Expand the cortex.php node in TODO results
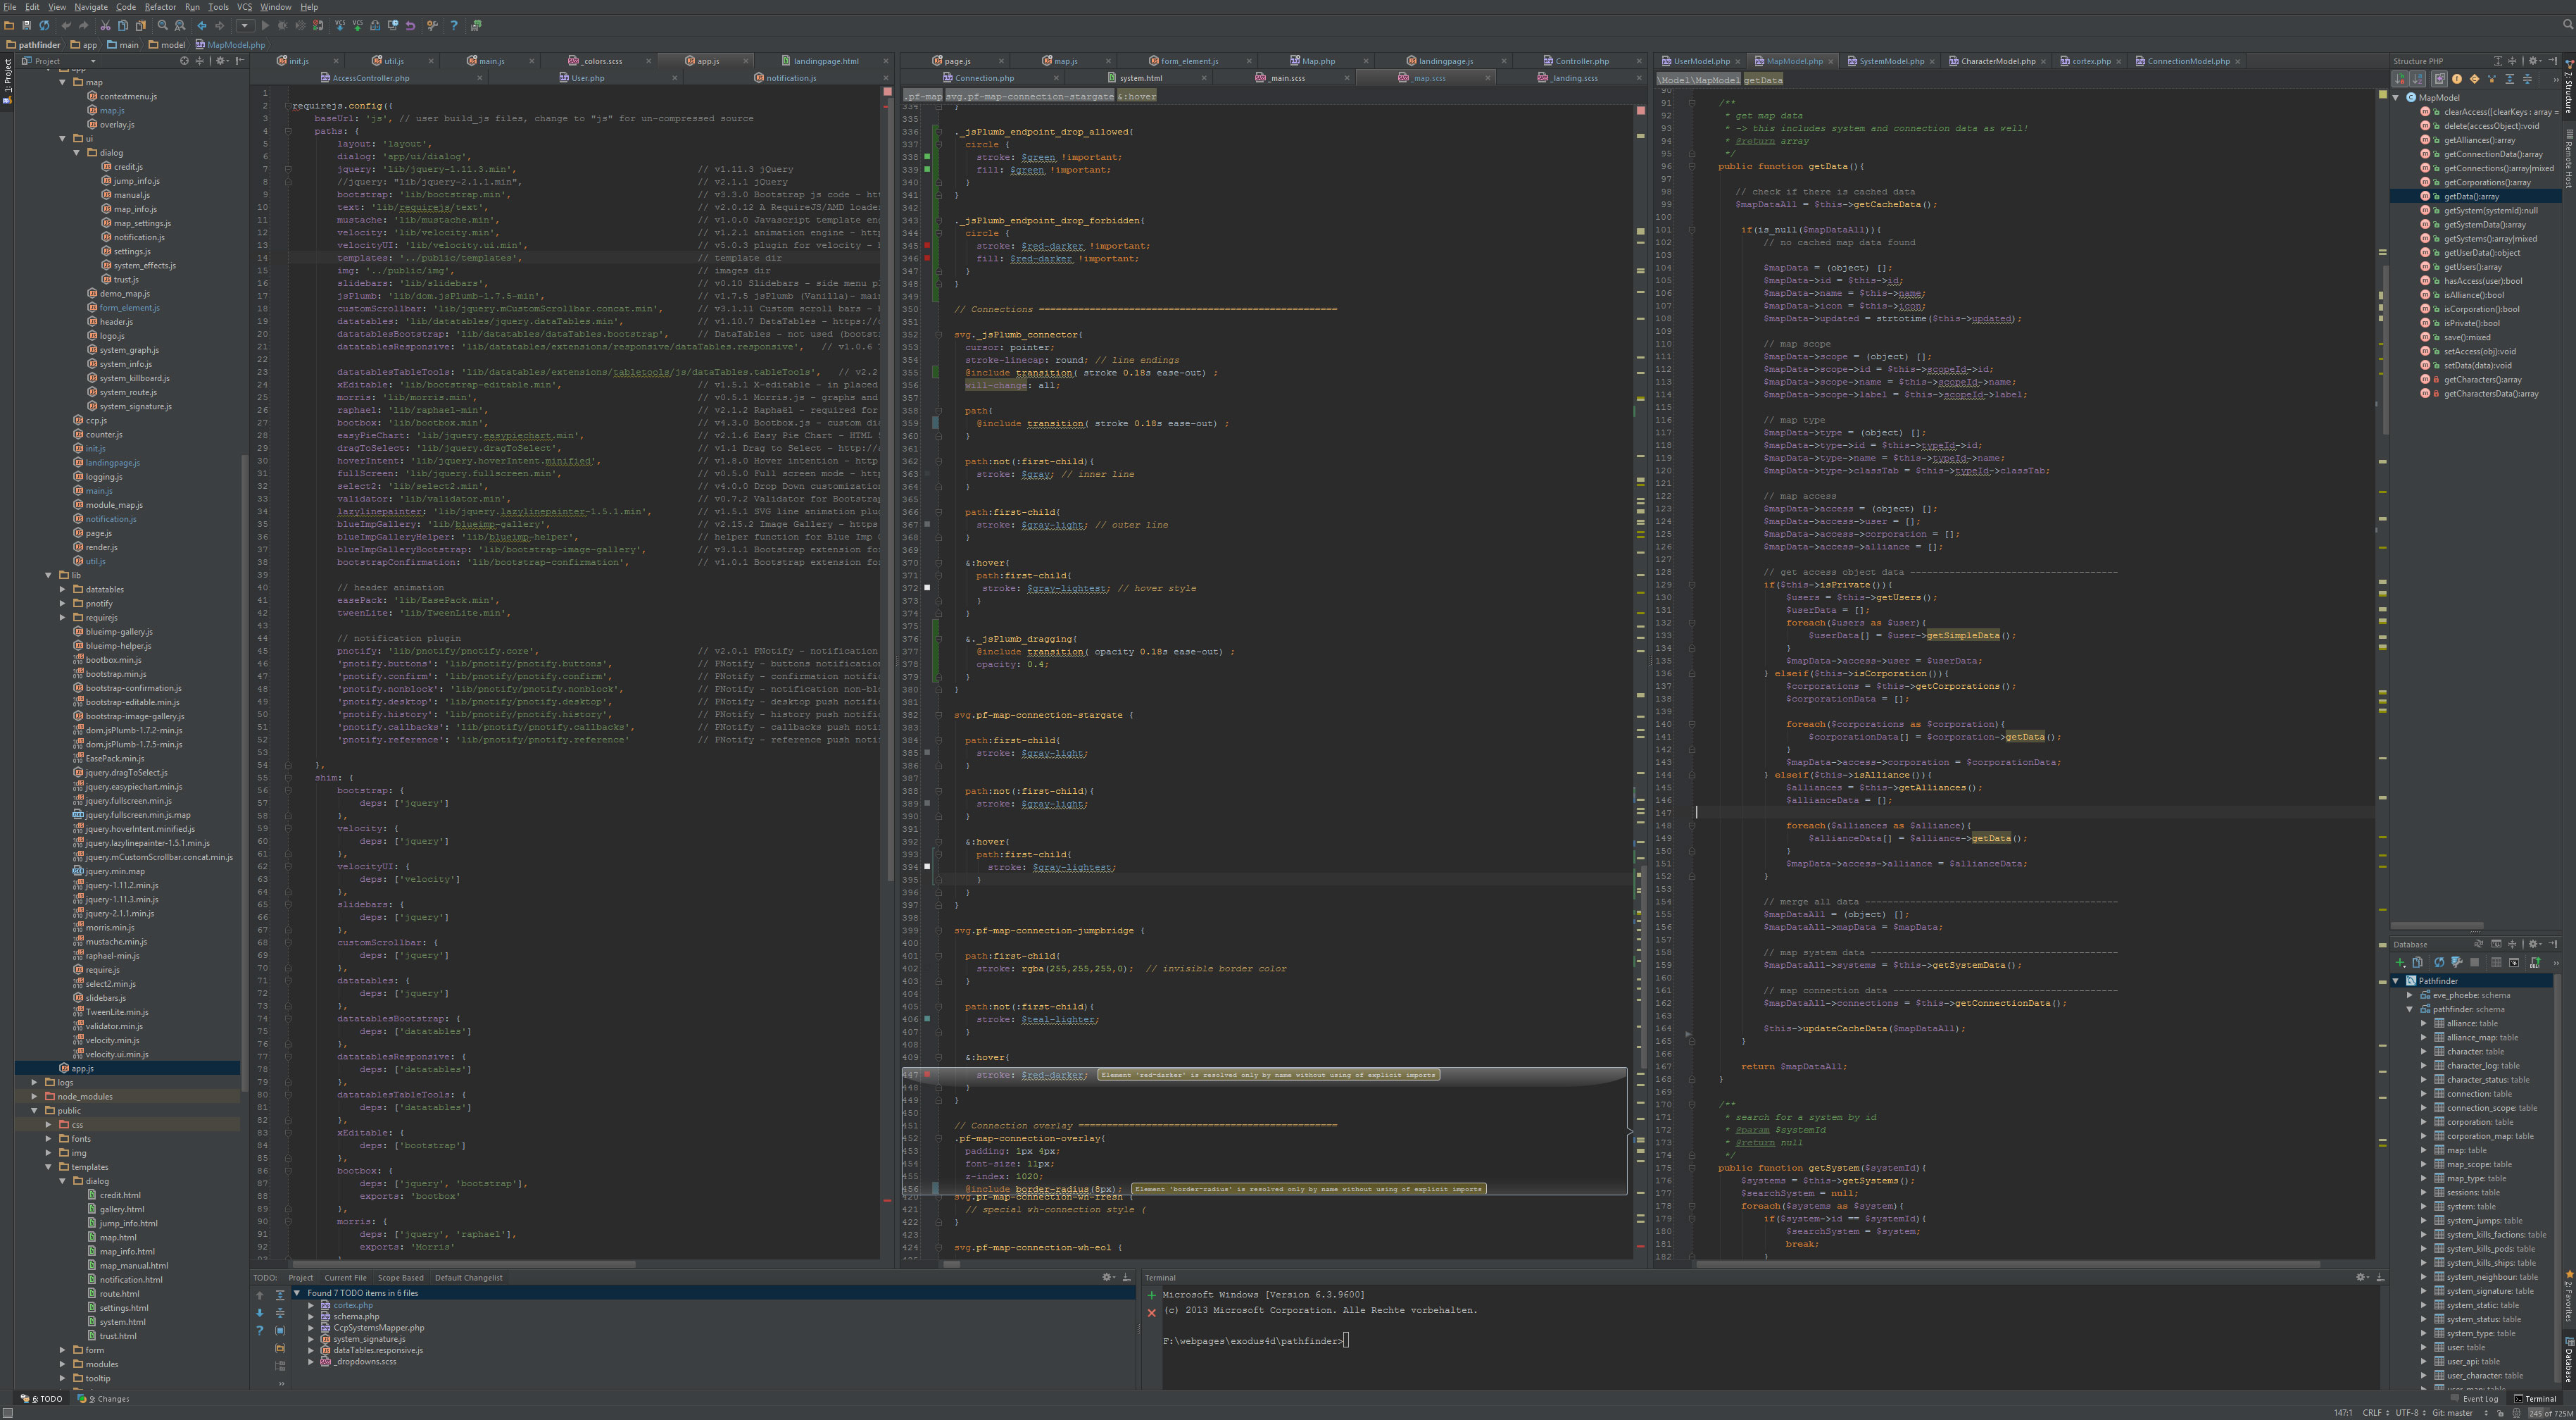The image size is (2576, 1420). click(311, 1305)
